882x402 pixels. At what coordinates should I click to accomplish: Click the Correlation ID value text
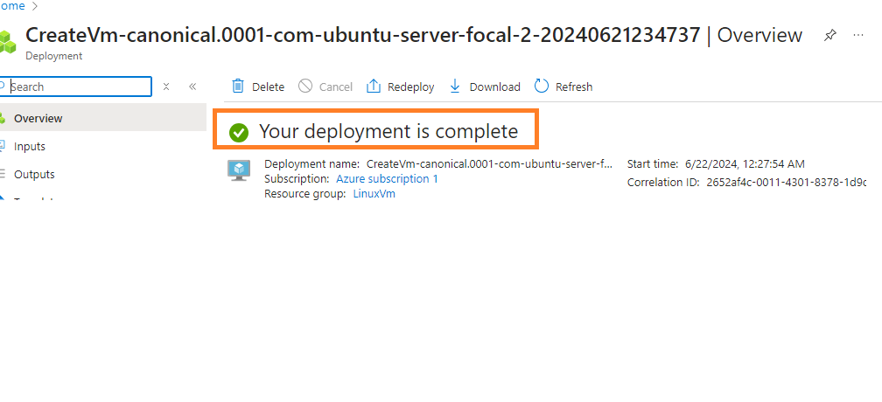point(786,183)
